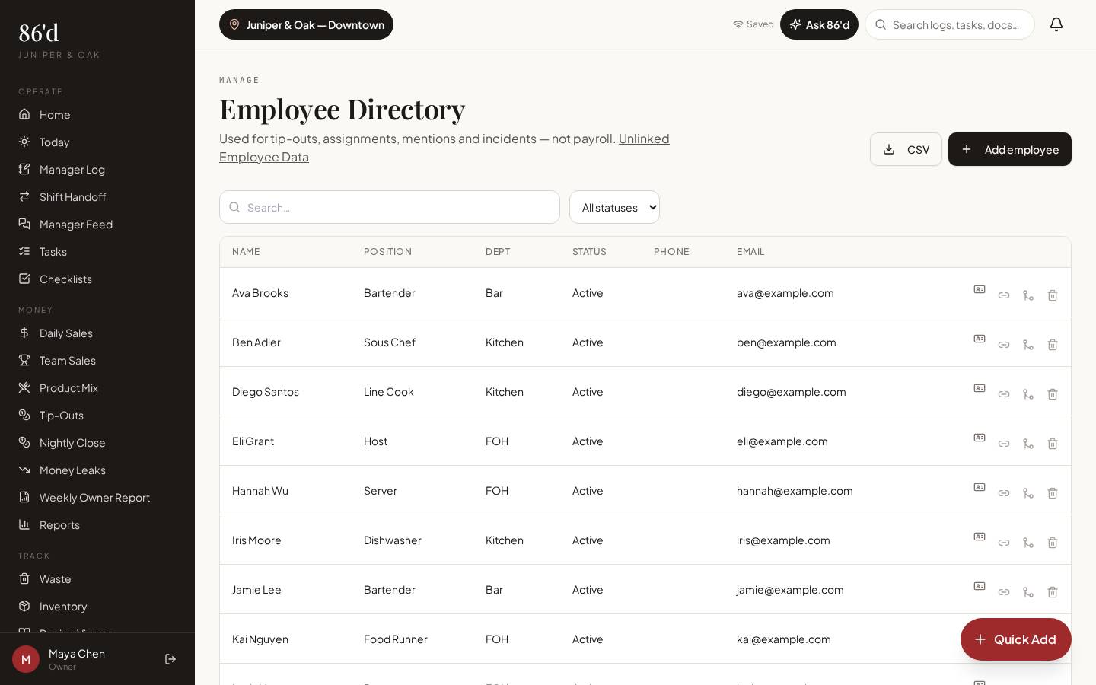Click the link icon in Iris Moore row
The height and width of the screenshot is (685, 1096).
coord(1004,543)
